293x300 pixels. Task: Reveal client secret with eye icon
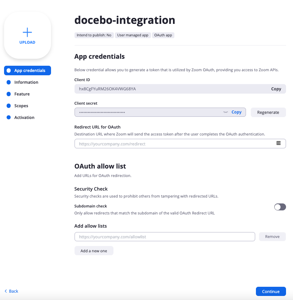[x=225, y=112]
